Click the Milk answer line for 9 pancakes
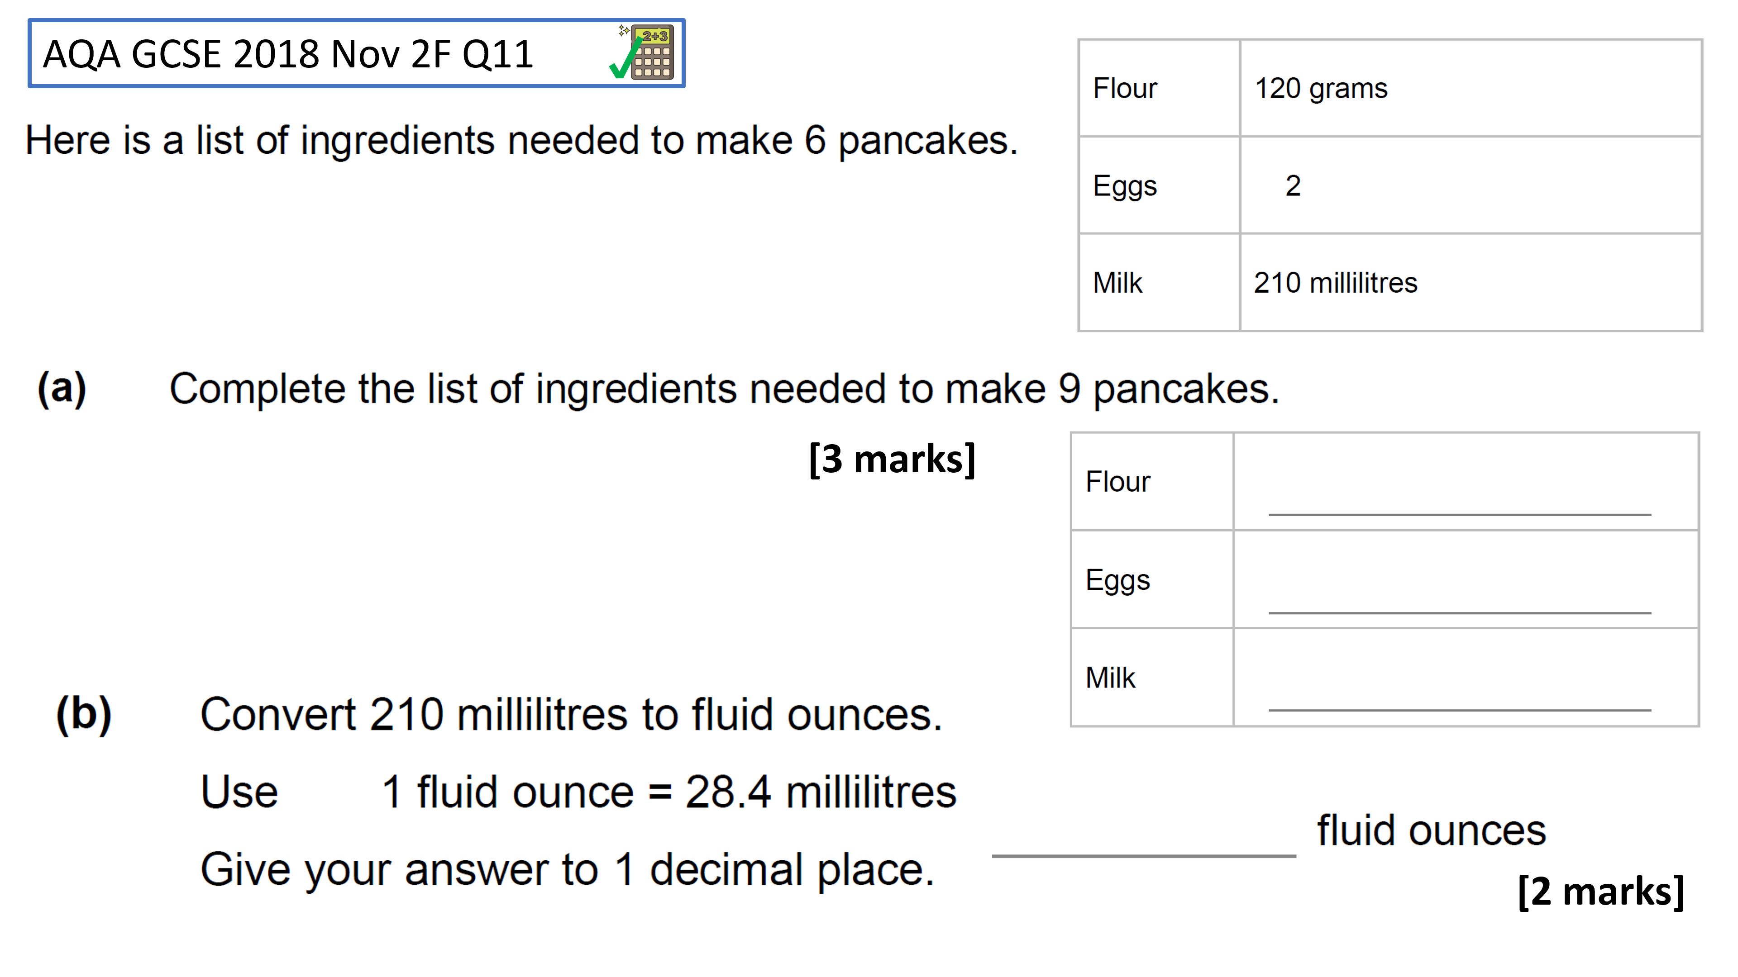This screenshot has height=977, width=1738. [x=1459, y=709]
